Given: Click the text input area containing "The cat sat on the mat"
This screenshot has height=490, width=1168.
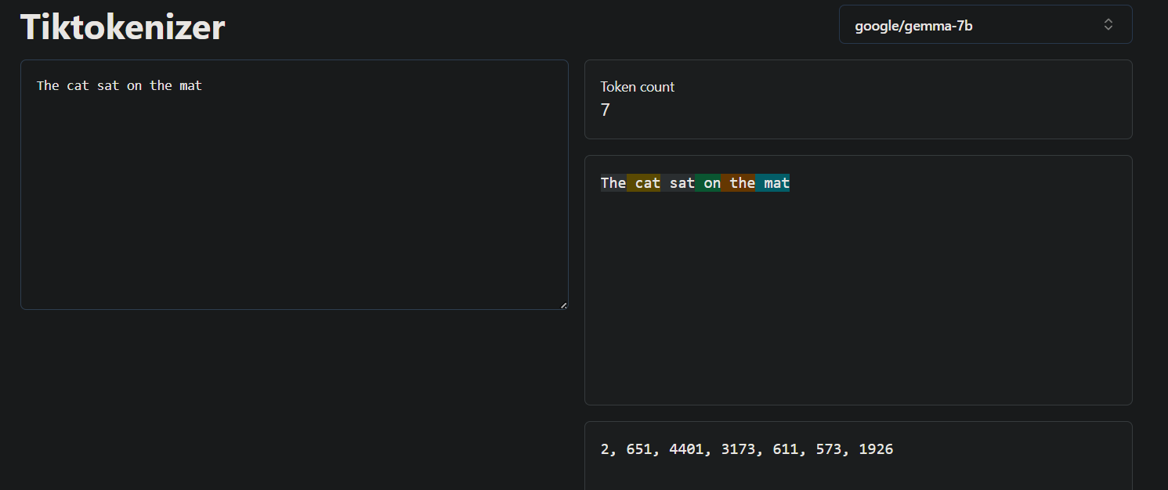Looking at the screenshot, I should click(294, 185).
